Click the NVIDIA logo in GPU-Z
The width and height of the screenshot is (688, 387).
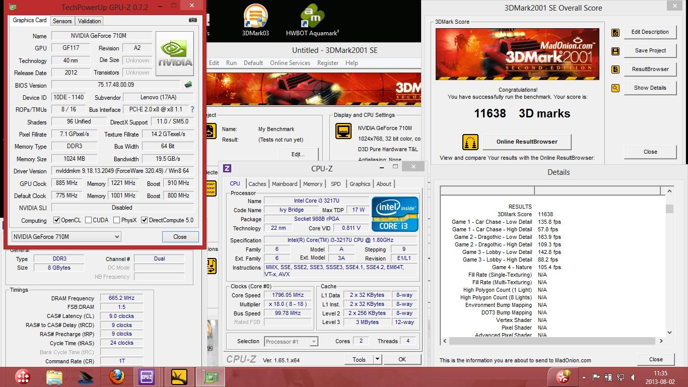pos(175,54)
